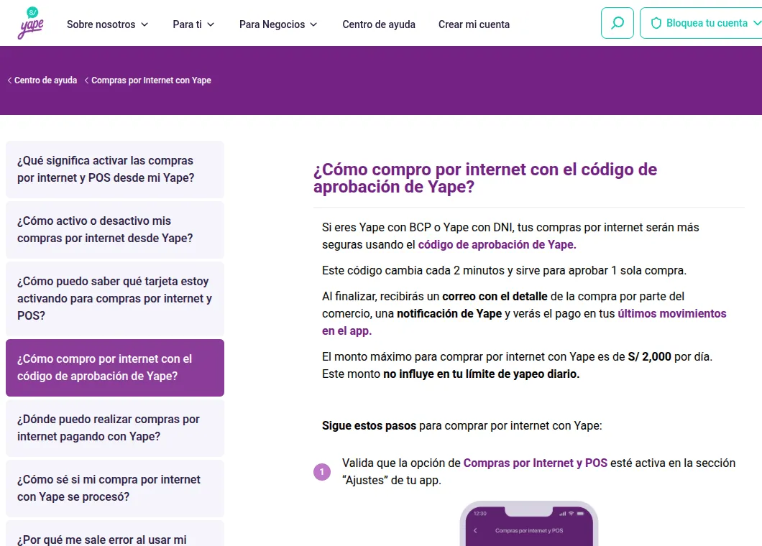Go to Centro de ayuda in navigation bar
762x546 pixels.
coord(379,24)
